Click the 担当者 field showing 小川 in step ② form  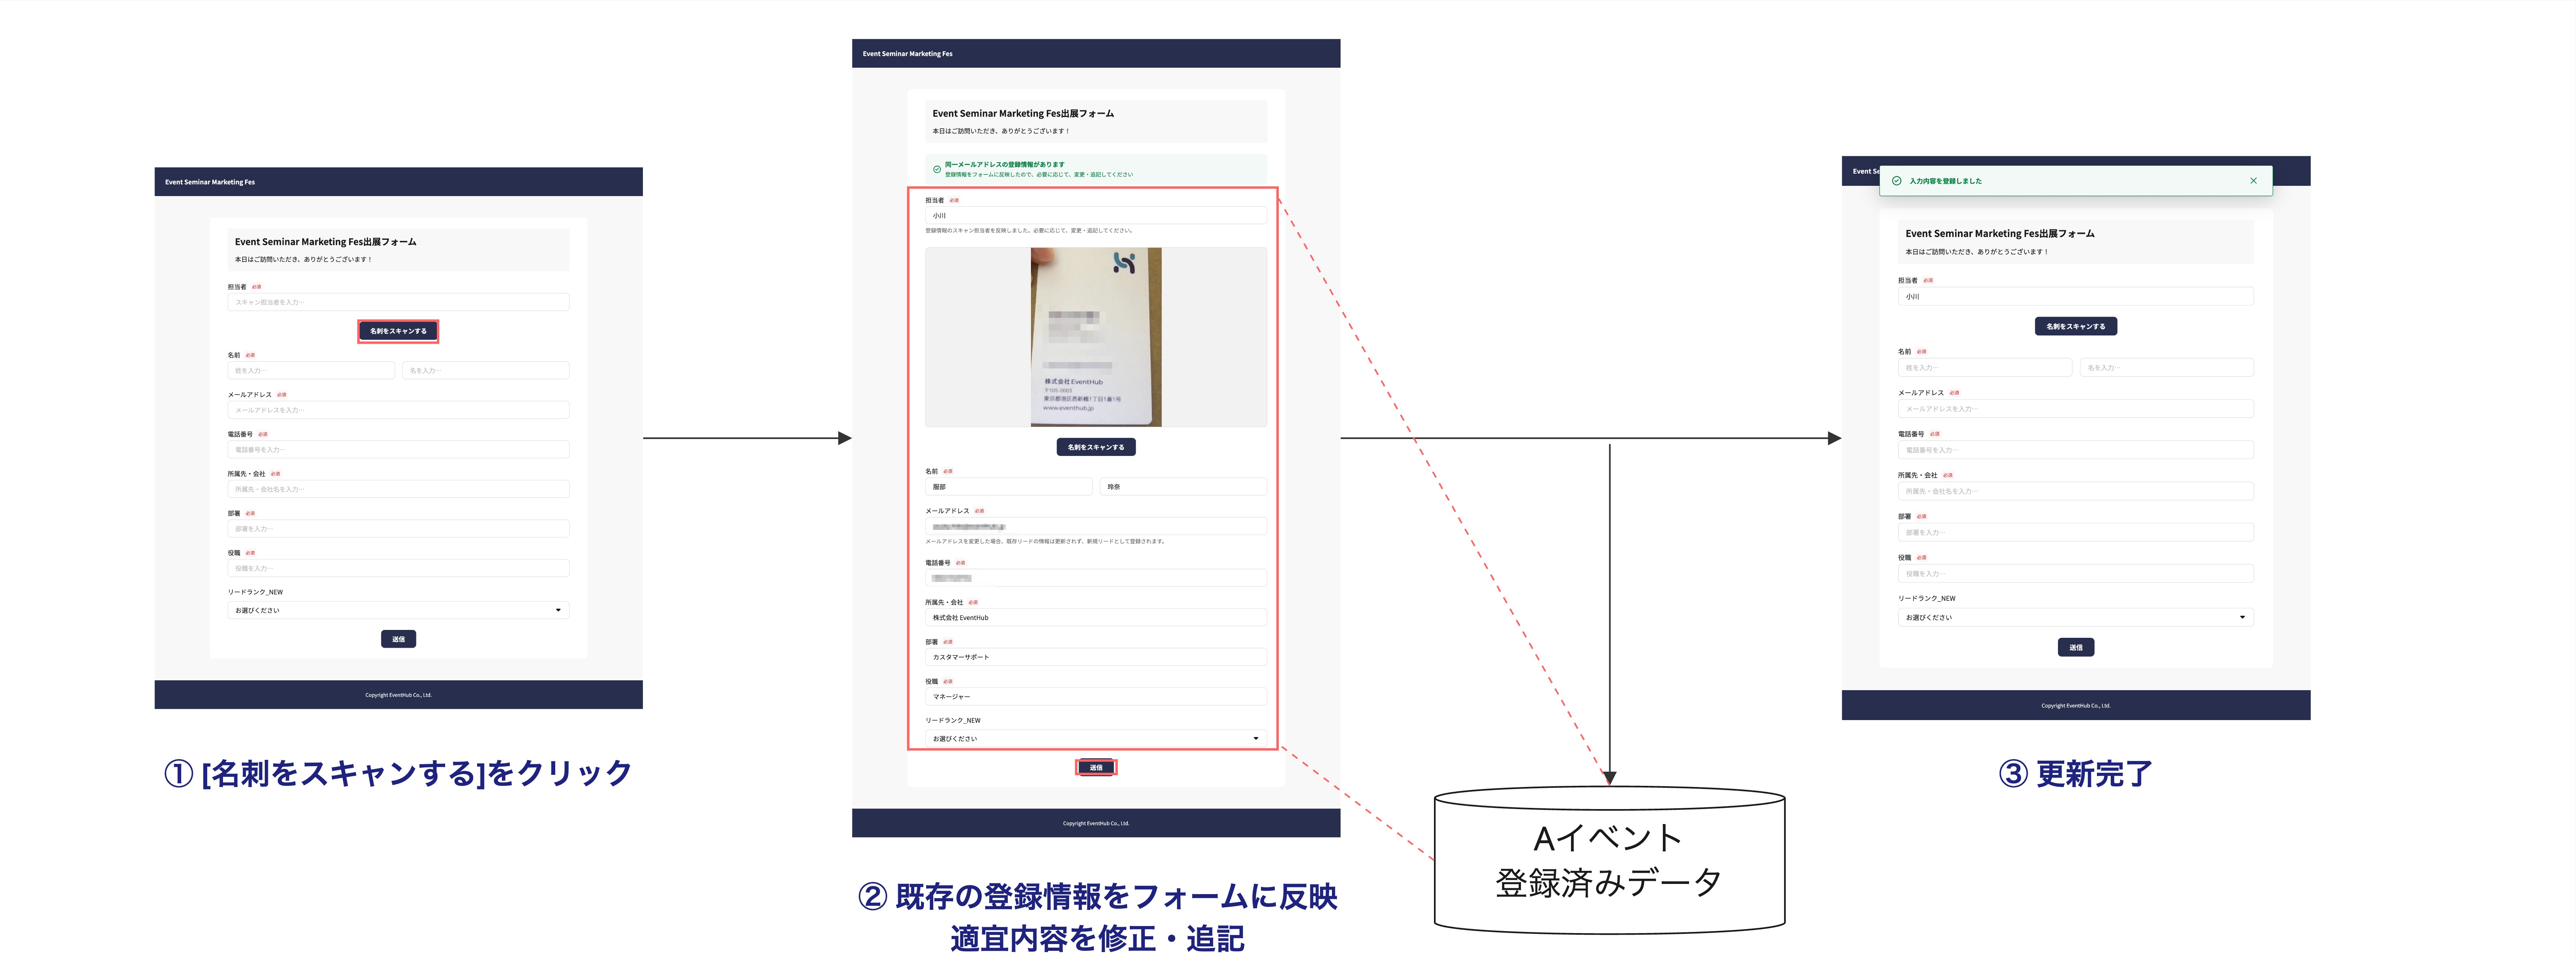(1095, 216)
